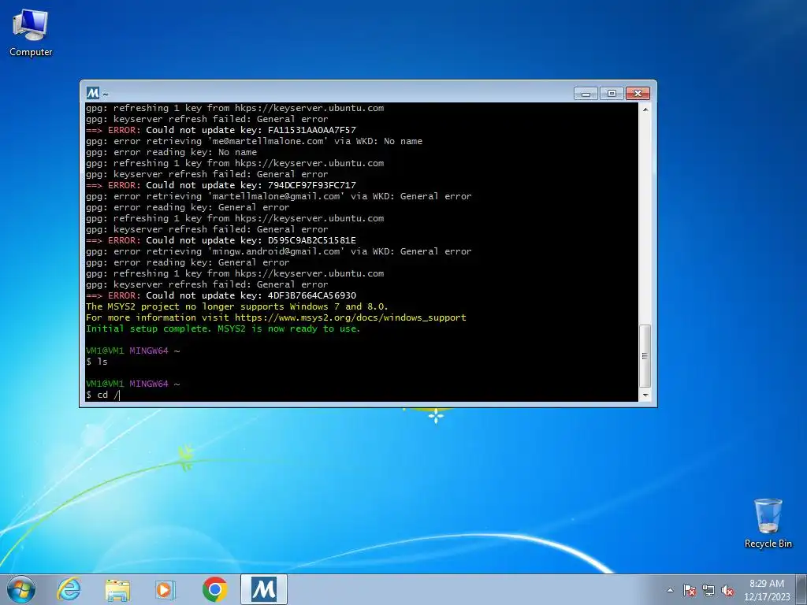Minimize the MSYS2 terminal window
Image resolution: width=807 pixels, height=605 pixels.
(x=586, y=93)
